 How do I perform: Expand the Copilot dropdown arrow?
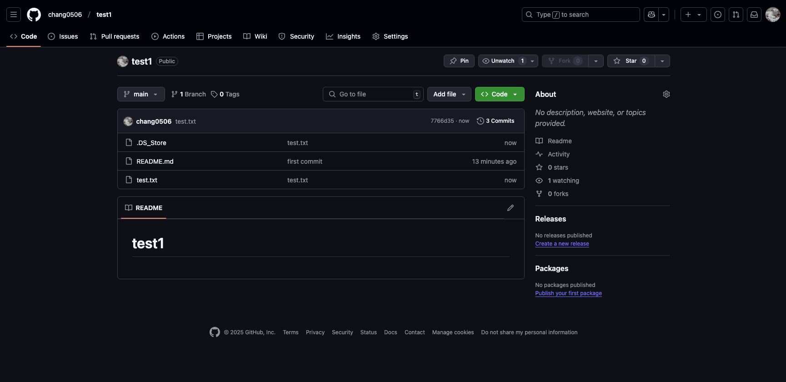[664, 15]
